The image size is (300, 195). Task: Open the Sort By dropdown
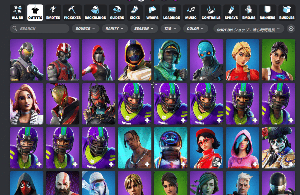click(x=249, y=28)
